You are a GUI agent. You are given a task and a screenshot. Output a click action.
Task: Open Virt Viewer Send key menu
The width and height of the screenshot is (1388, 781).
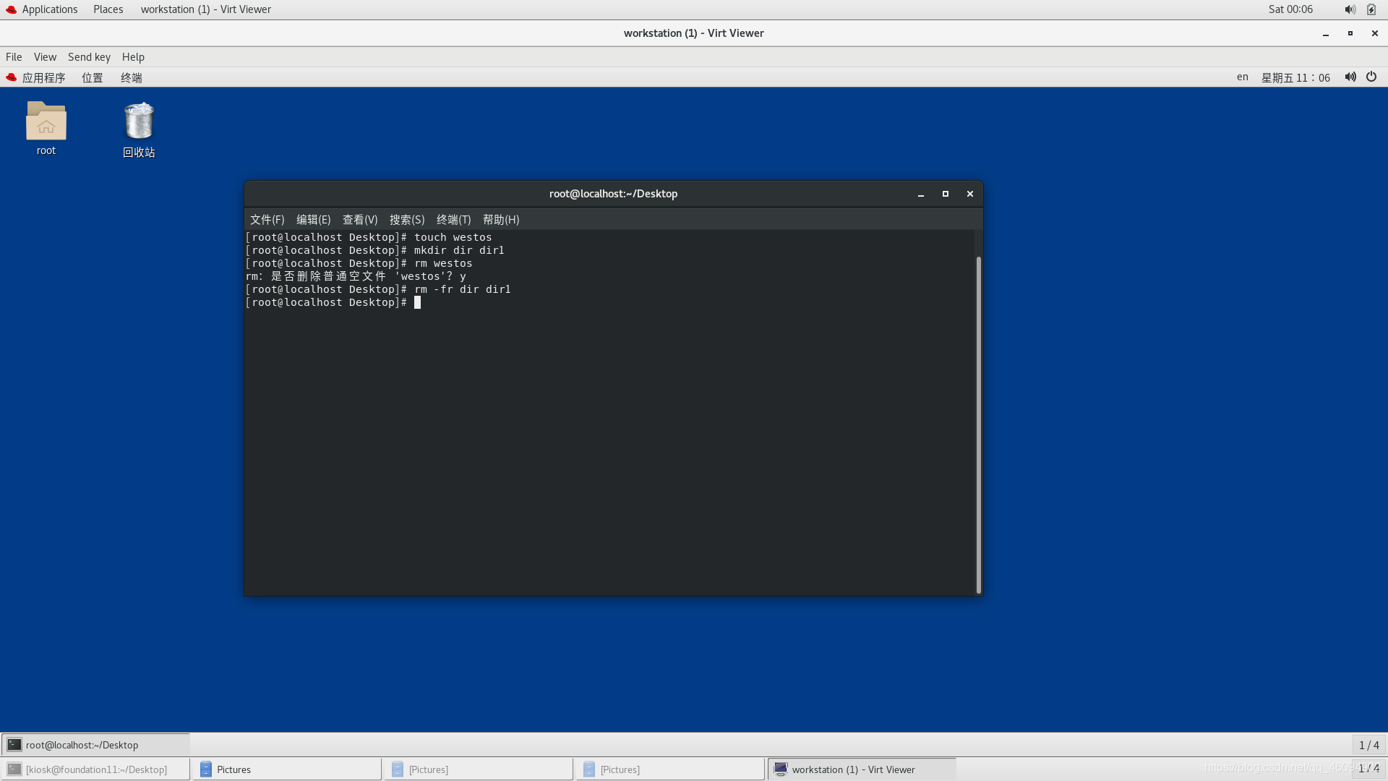[x=89, y=57]
